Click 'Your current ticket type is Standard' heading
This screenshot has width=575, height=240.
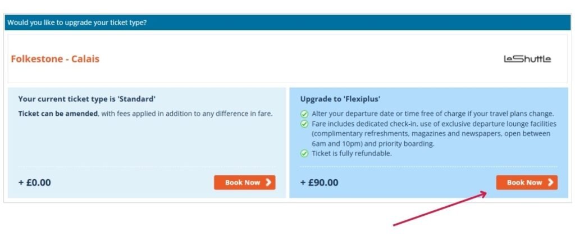(86, 99)
